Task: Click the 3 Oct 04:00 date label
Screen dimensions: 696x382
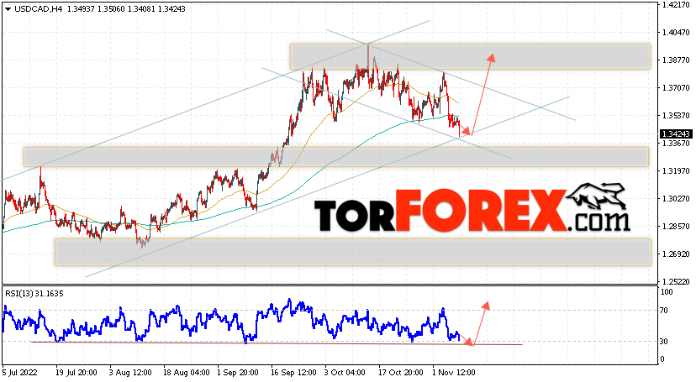Action: coord(345,372)
